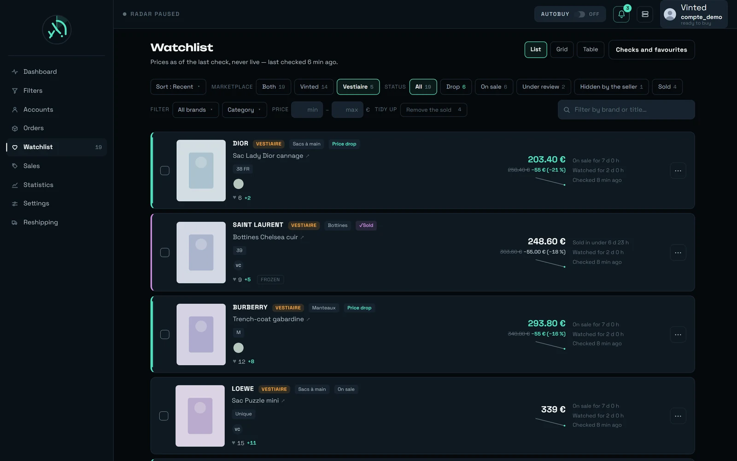Click the FROZEN tag on Saint Laurent row
Viewport: 737px width, 461px height.
pyautogui.click(x=270, y=280)
